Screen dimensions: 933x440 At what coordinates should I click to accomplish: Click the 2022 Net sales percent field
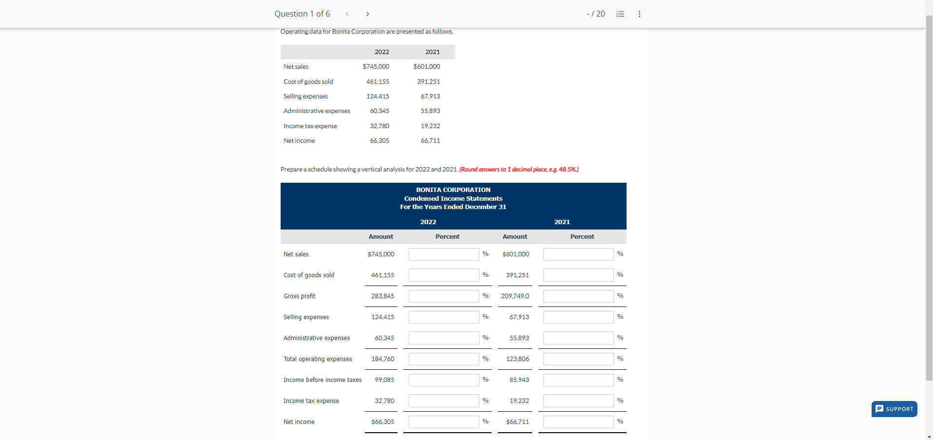[443, 254]
